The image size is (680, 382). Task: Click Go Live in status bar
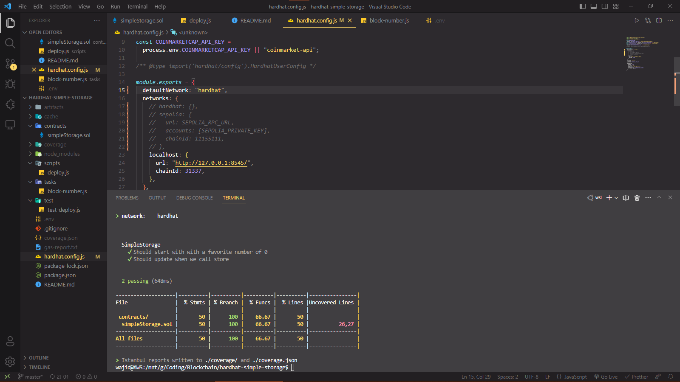(606, 376)
